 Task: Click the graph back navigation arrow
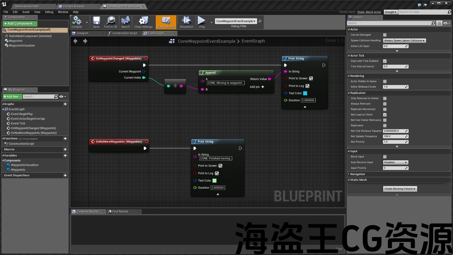pos(75,41)
